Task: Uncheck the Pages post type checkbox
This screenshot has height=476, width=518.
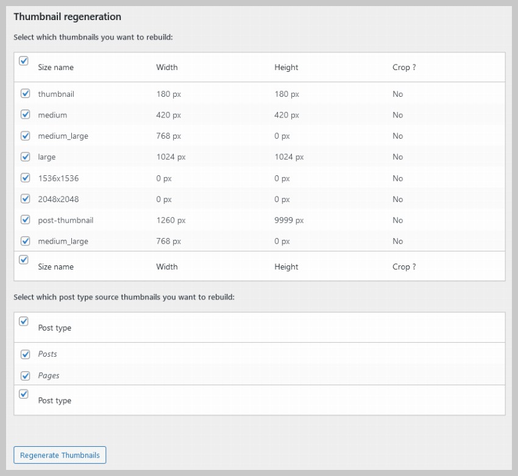Action: pos(26,376)
